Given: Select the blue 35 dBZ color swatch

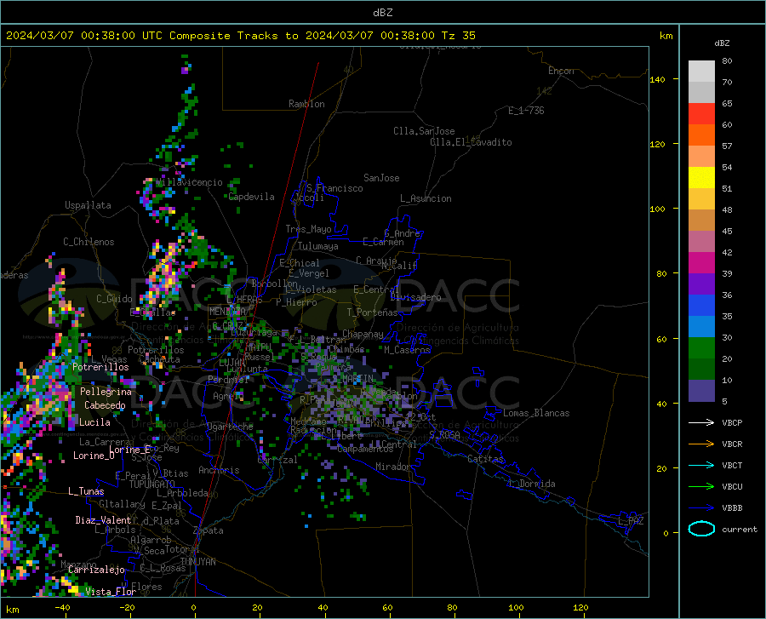Looking at the screenshot, I should pyautogui.click(x=701, y=306).
